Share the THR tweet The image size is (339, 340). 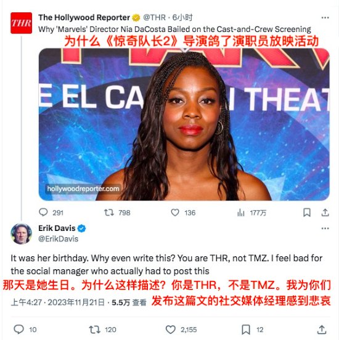pos(325,212)
